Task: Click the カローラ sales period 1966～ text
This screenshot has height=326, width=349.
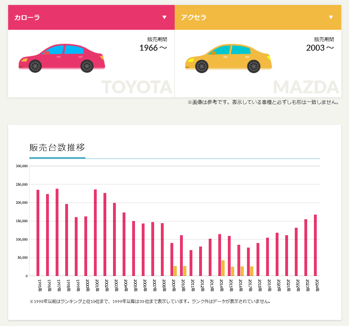Action: 153,48
